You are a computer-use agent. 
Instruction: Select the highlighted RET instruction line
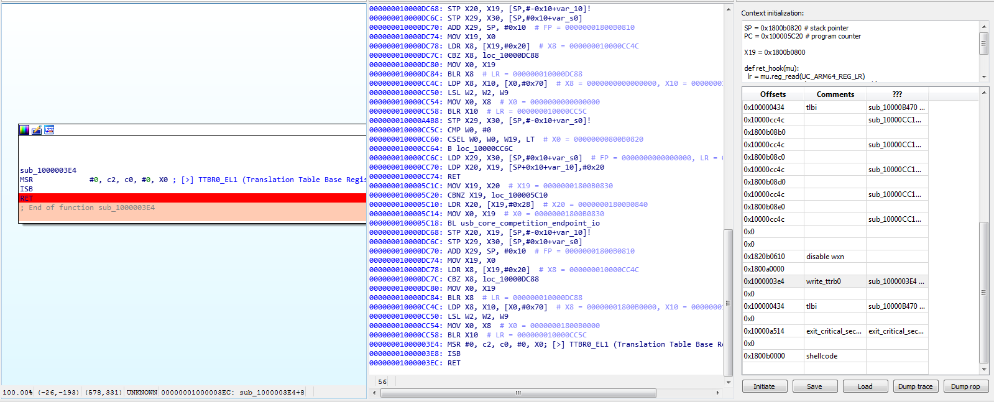192,198
